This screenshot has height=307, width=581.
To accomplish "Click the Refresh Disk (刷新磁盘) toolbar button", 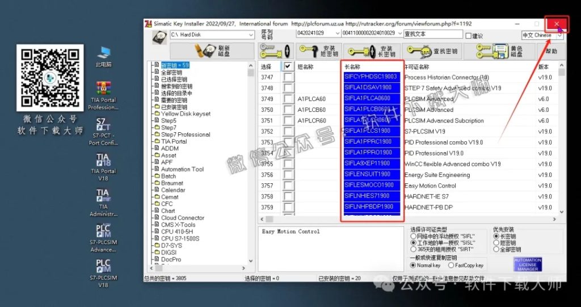I will (x=212, y=51).
